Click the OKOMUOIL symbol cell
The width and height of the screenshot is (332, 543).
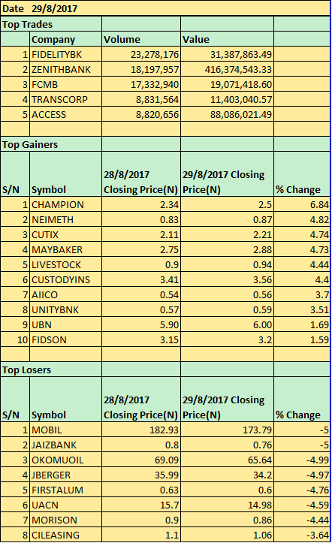pos(66,460)
